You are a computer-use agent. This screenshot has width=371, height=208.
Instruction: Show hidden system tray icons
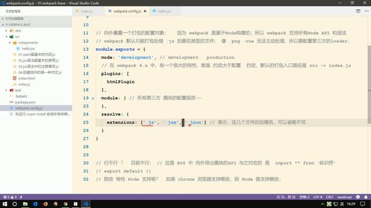pyautogui.click(x=322, y=204)
